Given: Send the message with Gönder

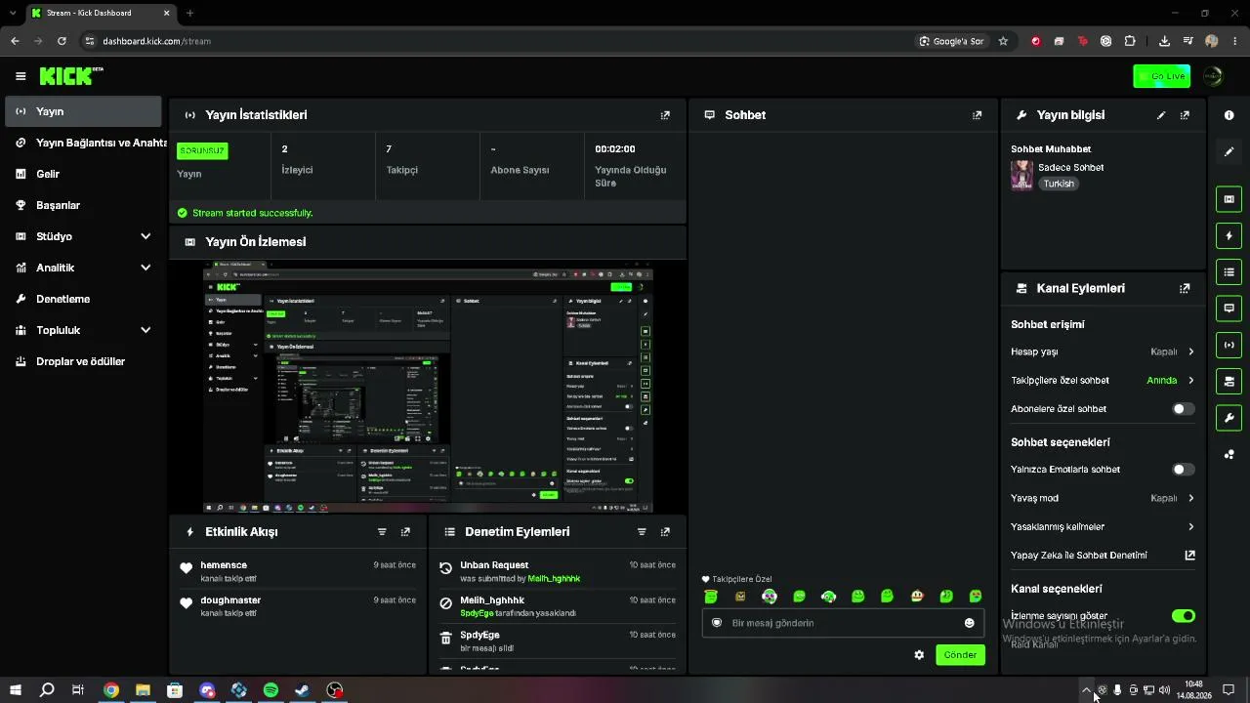Looking at the screenshot, I should click(960, 655).
